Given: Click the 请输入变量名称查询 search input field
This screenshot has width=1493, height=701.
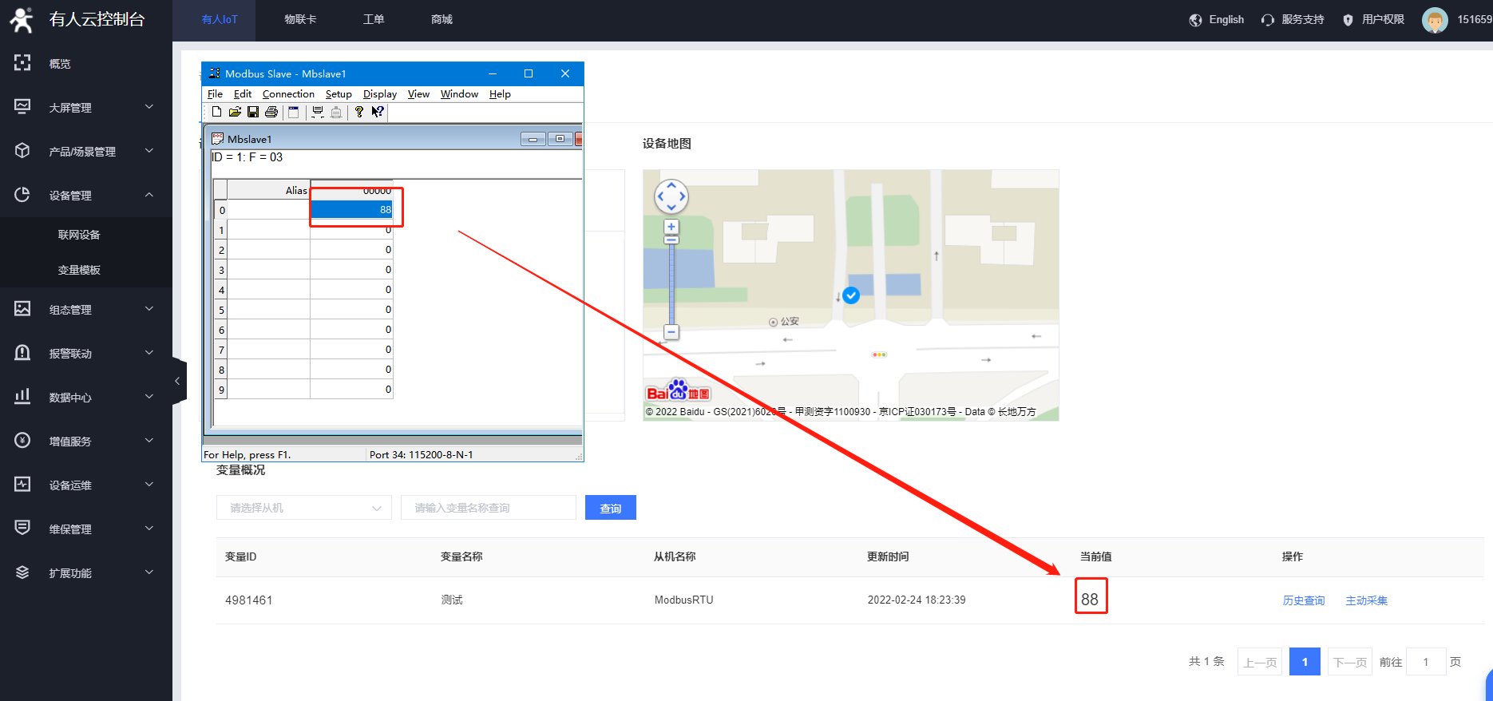Looking at the screenshot, I should pyautogui.click(x=488, y=508).
